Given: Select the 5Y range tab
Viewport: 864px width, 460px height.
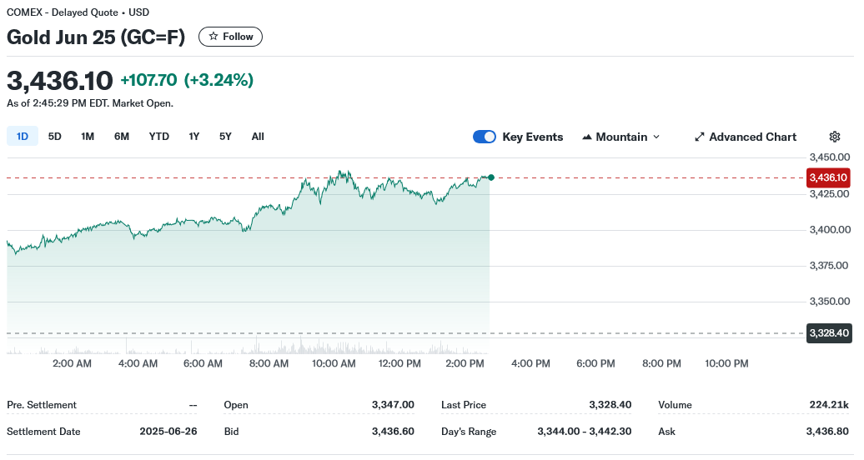Looking at the screenshot, I should point(225,136).
